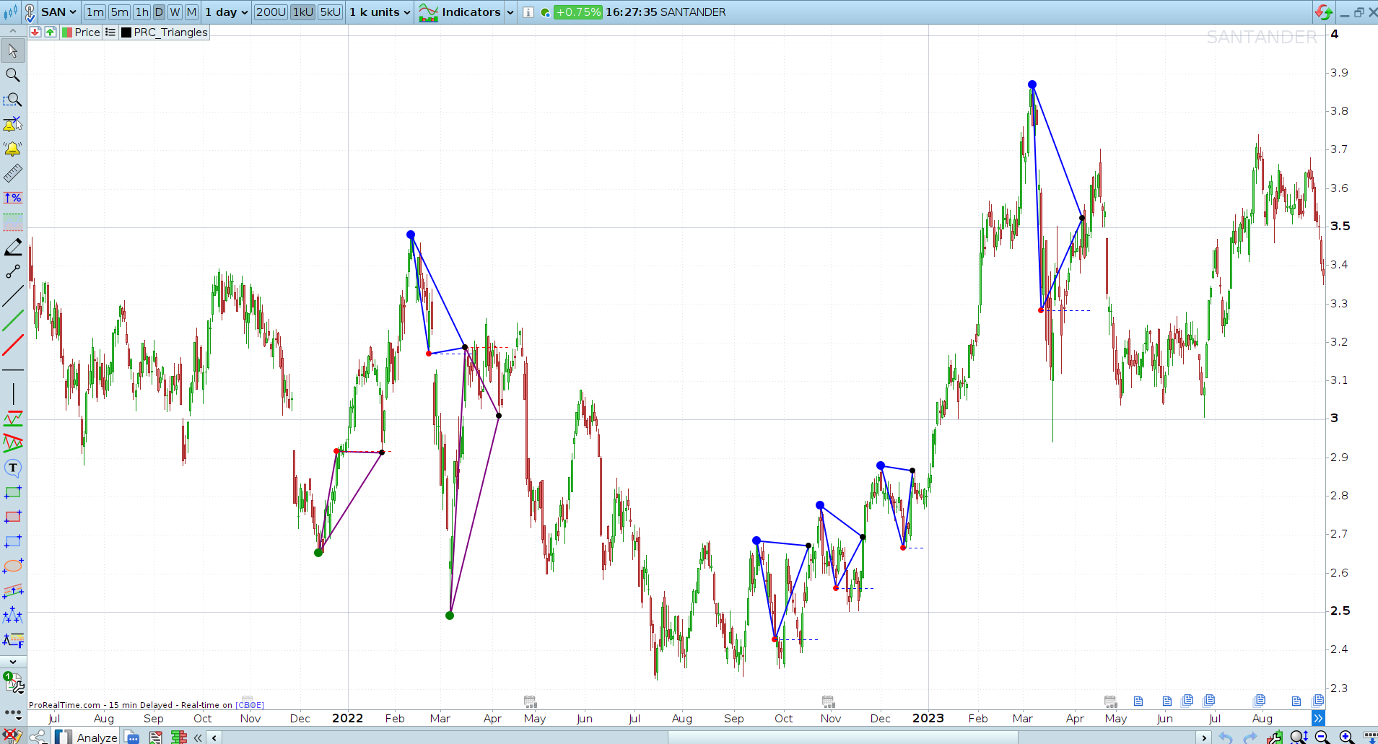The width and height of the screenshot is (1378, 744).
Task: Click the green brick order book icon
Action: click(x=178, y=737)
